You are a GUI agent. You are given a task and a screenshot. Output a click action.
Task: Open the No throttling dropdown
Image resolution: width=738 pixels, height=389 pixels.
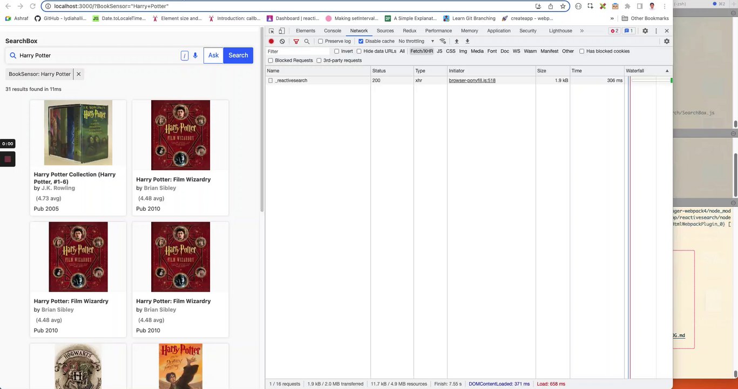point(416,41)
